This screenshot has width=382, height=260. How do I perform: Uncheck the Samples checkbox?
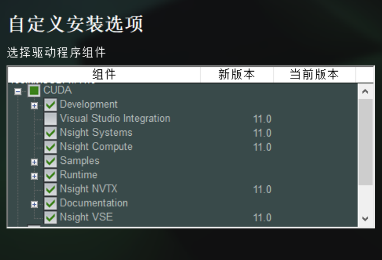tap(51, 161)
